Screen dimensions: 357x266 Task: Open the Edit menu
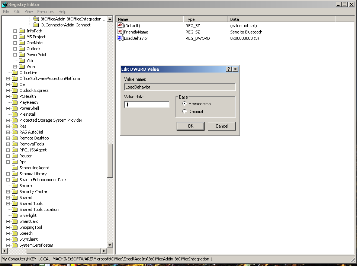17,12
